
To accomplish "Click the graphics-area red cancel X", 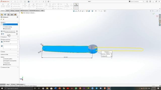I will pyautogui.click(x=157, y=16).
